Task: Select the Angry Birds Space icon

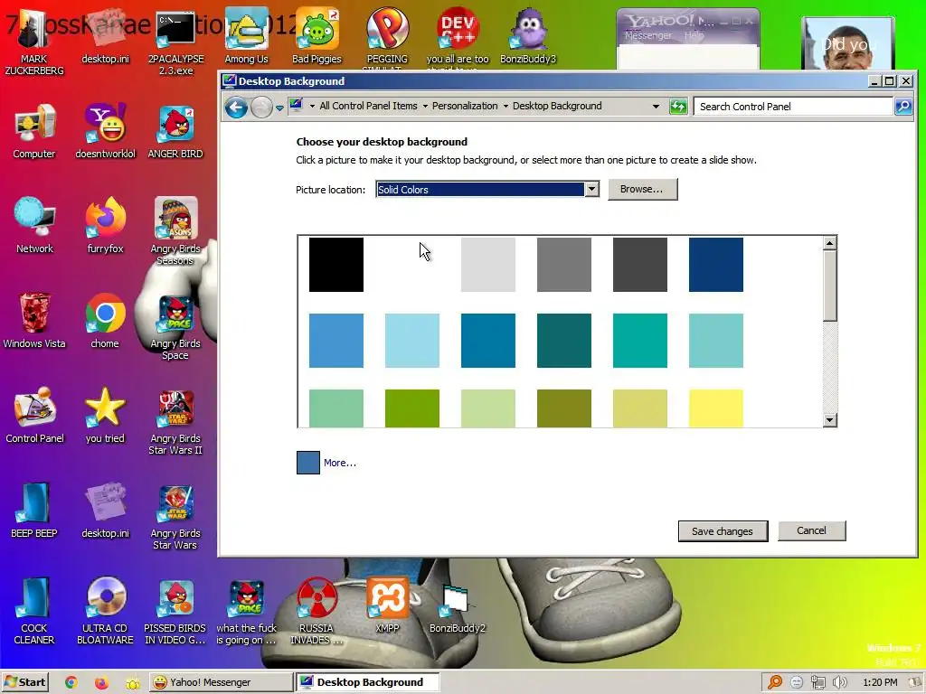Action: (175, 327)
